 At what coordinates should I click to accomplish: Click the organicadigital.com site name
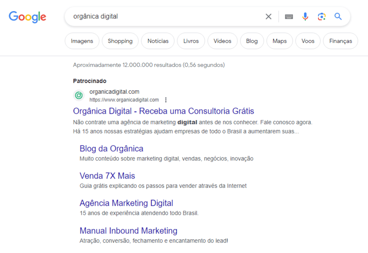(x=114, y=92)
